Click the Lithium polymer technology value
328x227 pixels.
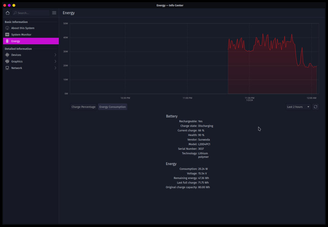coord(203,155)
